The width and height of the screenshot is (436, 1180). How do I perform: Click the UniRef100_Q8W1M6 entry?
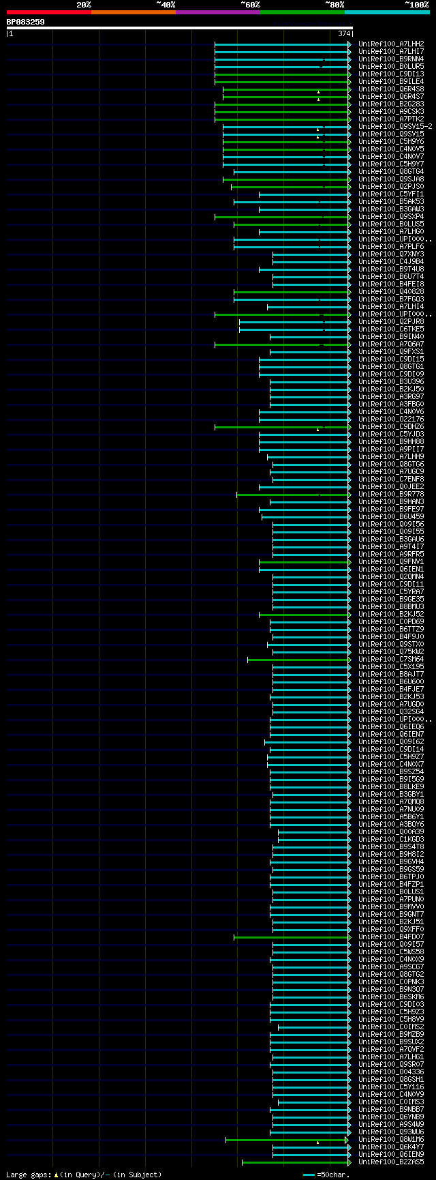click(391, 1139)
